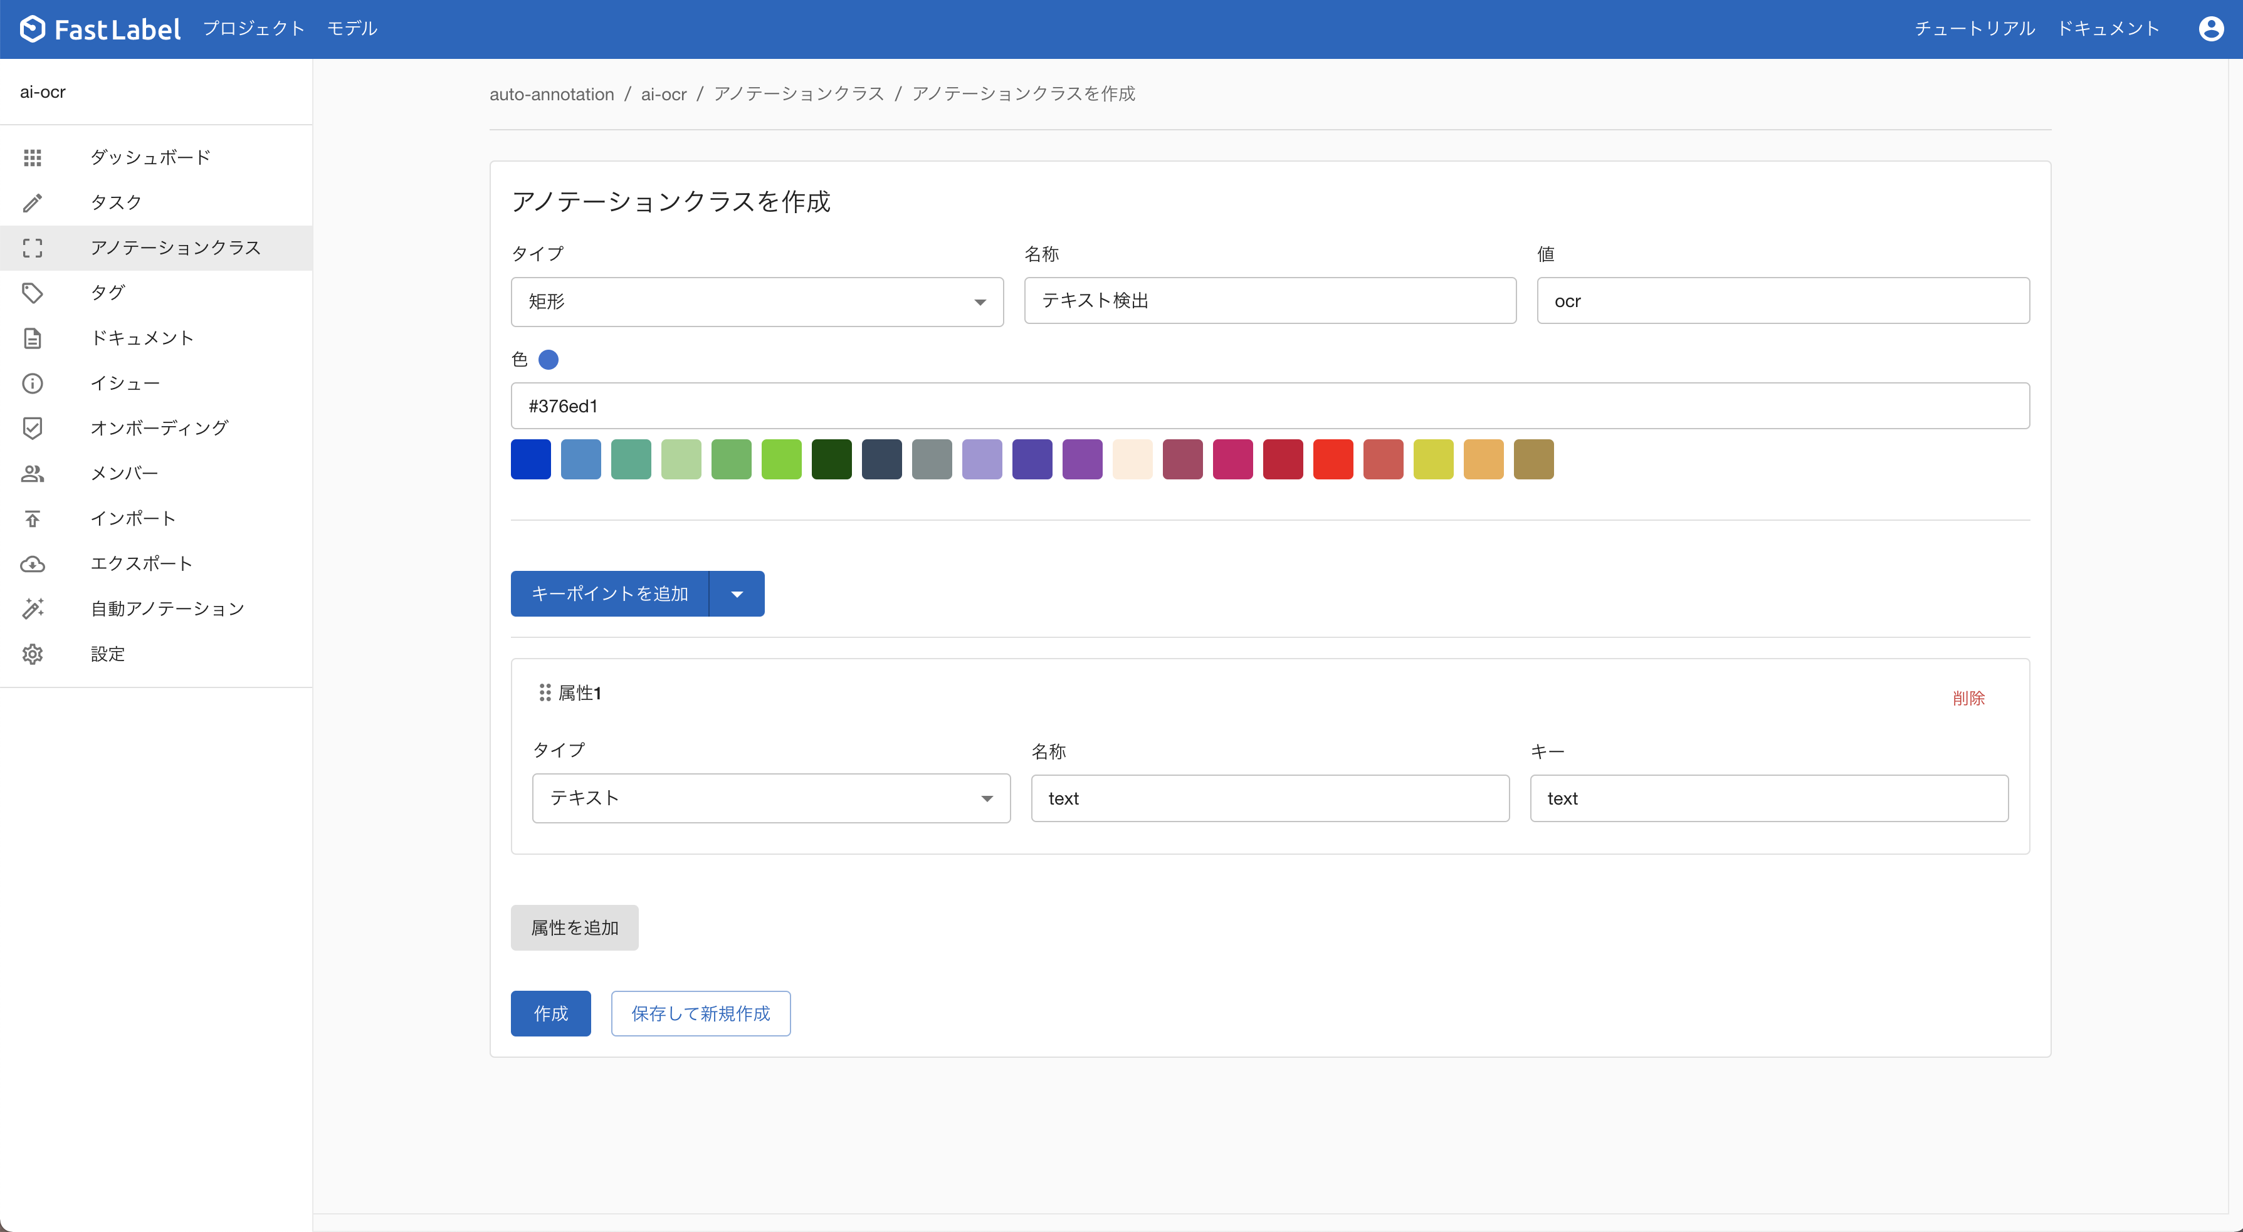
Task: Pick the yellow color swatch
Action: tap(1433, 460)
